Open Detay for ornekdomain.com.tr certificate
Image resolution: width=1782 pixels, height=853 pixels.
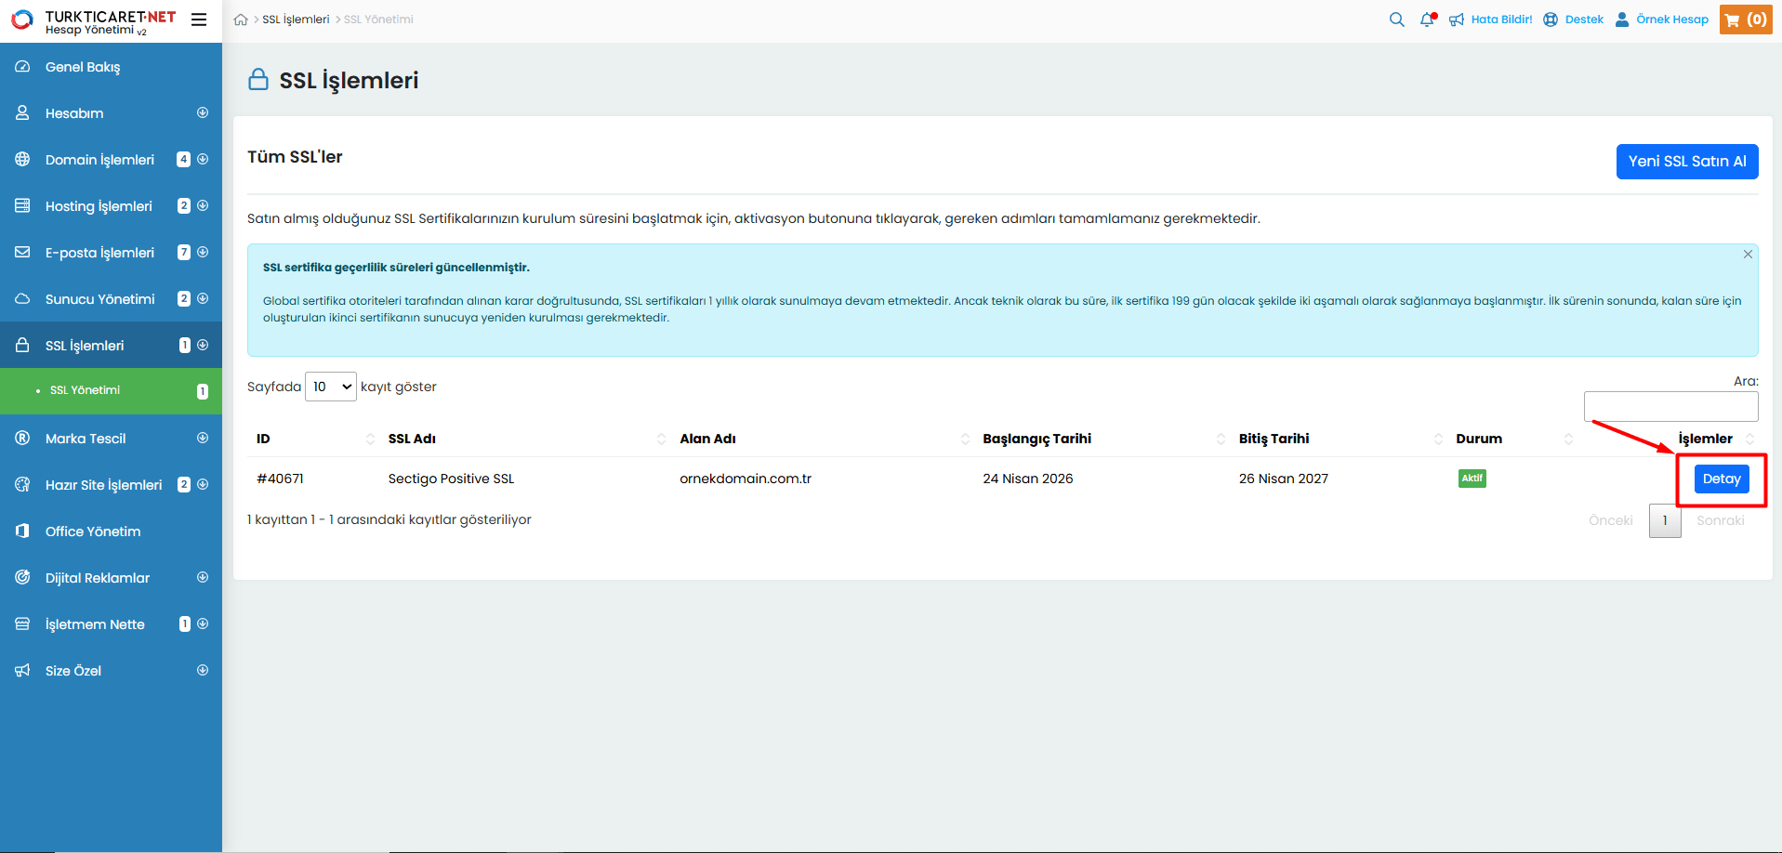click(1722, 479)
